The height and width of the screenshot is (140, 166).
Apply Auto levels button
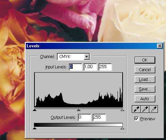coord(145,99)
